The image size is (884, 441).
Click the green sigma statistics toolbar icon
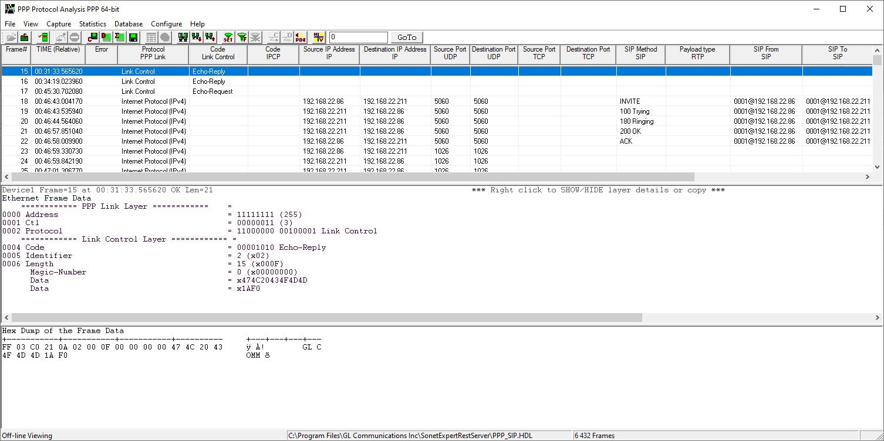pos(120,38)
